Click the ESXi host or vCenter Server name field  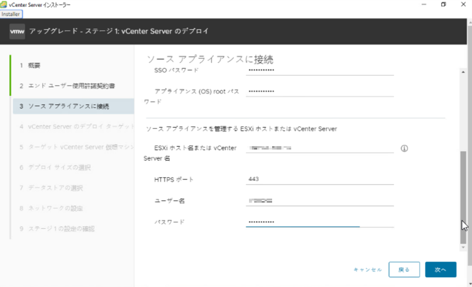[x=319, y=148]
